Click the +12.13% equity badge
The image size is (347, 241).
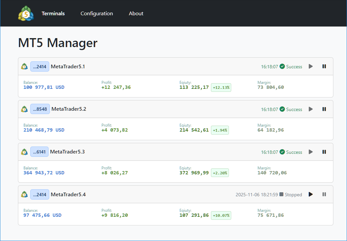point(221,88)
